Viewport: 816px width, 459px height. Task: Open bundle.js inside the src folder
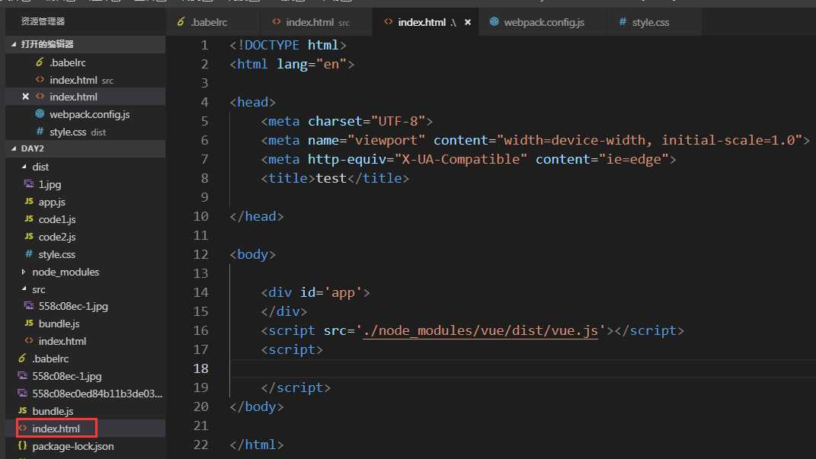pos(59,324)
